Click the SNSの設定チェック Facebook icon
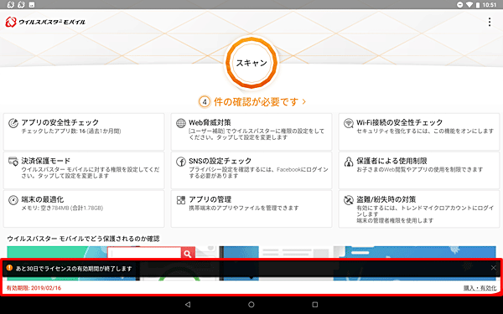 pyautogui.click(x=181, y=162)
